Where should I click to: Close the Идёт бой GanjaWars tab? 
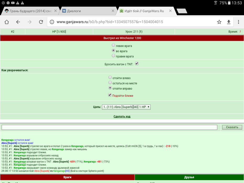click(170, 11)
